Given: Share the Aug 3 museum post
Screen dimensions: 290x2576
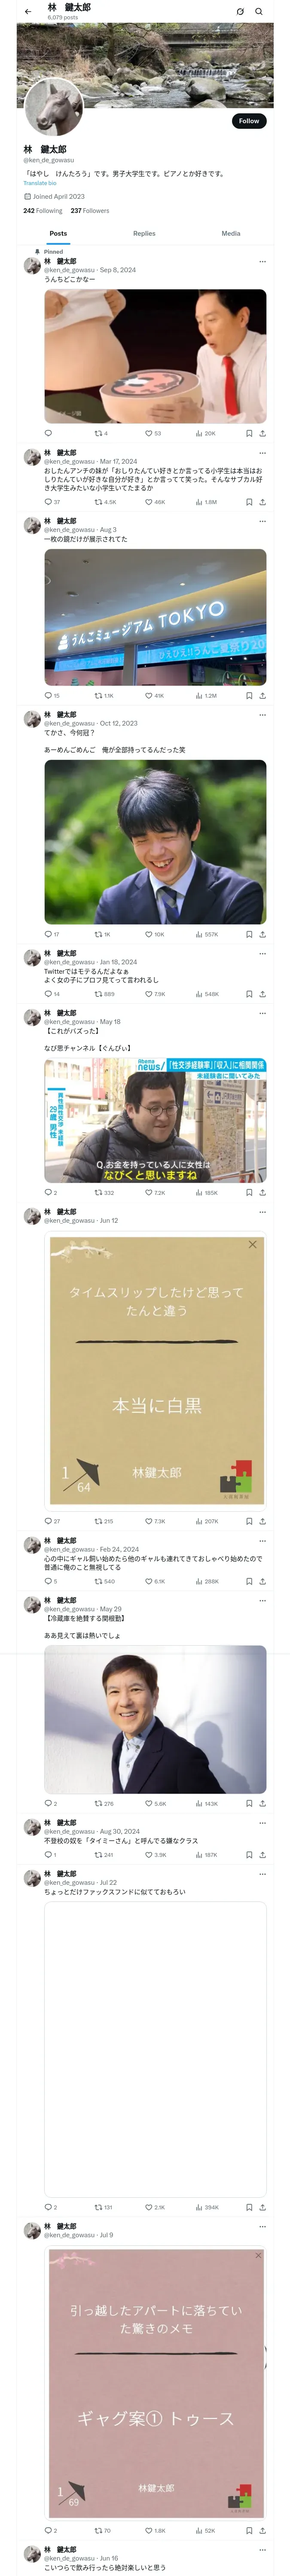Looking at the screenshot, I should [263, 695].
